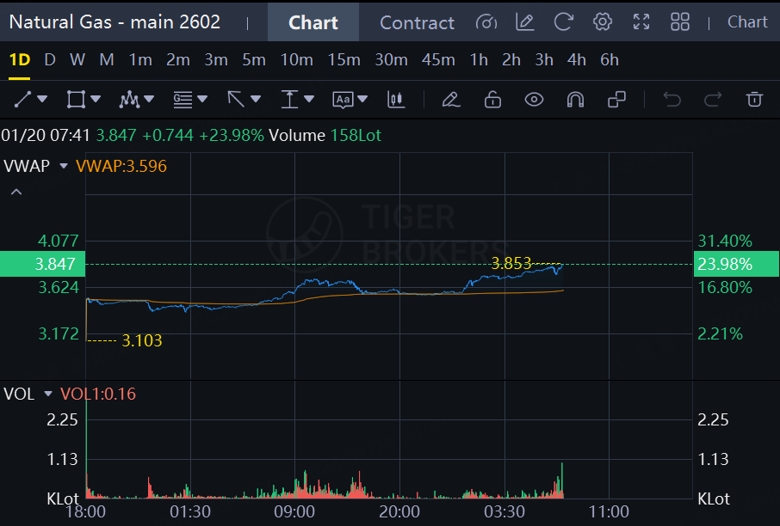Collapse the VWAP indicator panel chevron
Screen dimensions: 780x526
pyautogui.click(x=15, y=193)
